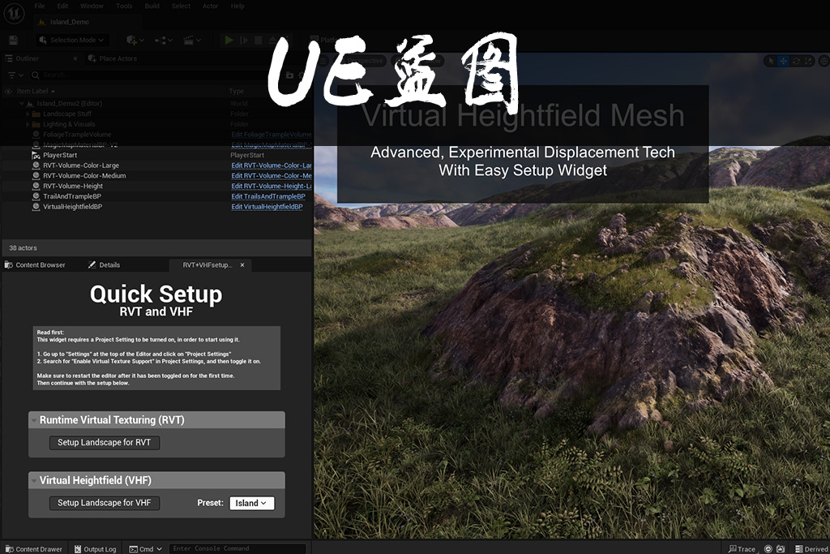
Task: Open the Content Drawer
Action: (x=34, y=548)
